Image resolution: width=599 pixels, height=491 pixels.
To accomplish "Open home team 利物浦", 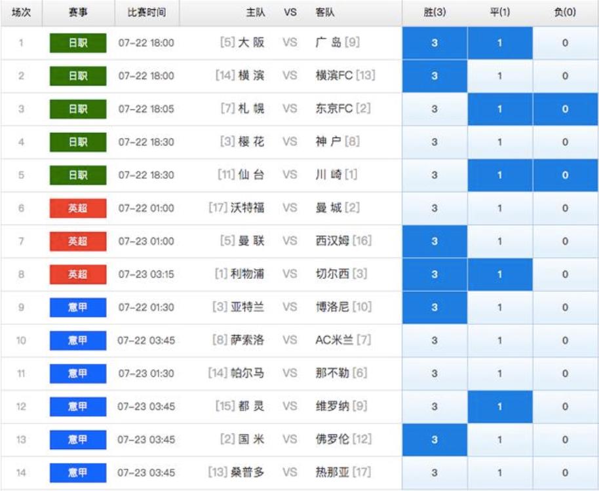I will [248, 274].
